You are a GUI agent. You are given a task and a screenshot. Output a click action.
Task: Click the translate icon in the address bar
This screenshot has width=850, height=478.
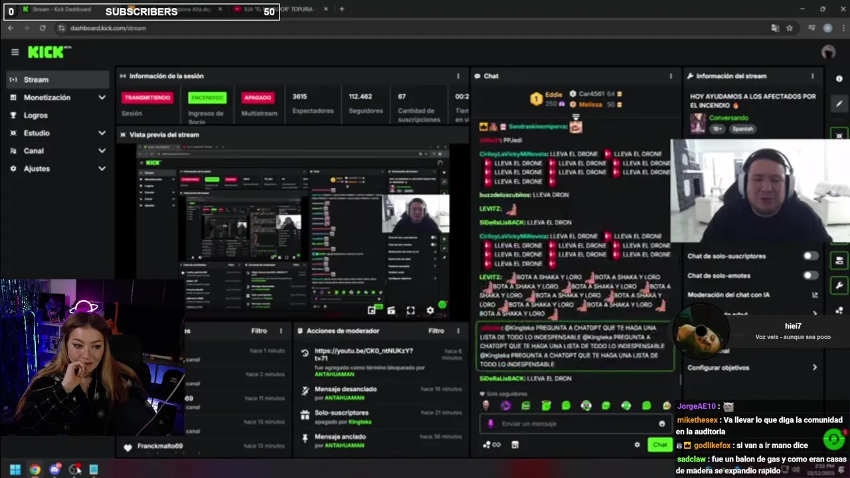click(x=774, y=28)
